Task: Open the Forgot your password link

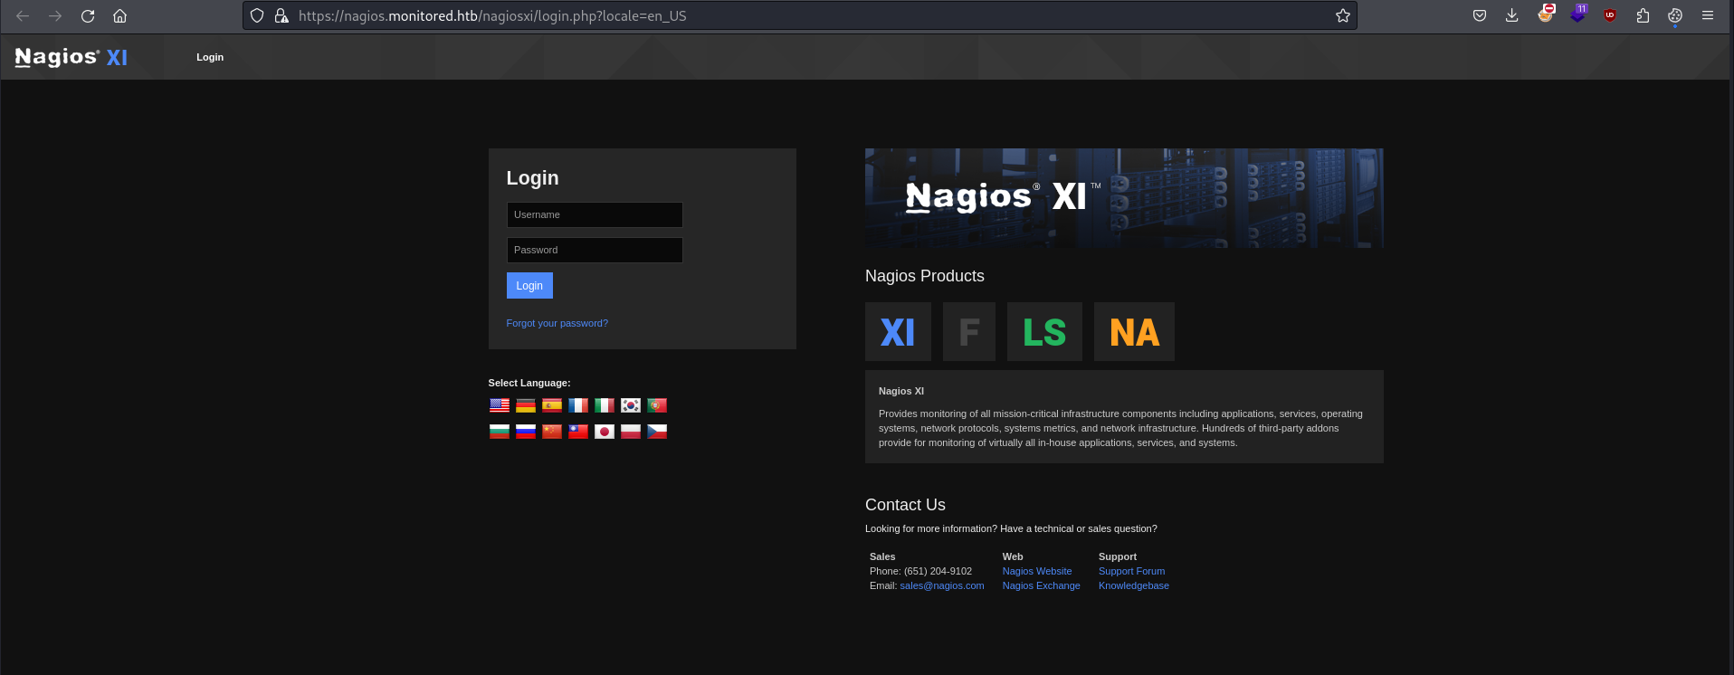Action: [557, 323]
